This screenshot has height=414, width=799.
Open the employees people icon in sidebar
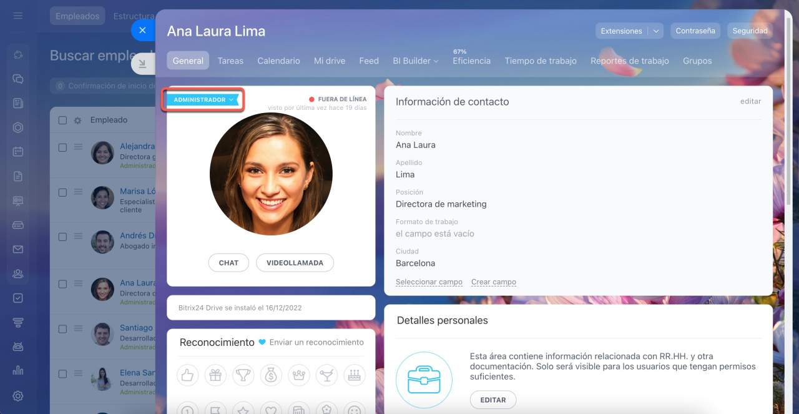[17, 274]
